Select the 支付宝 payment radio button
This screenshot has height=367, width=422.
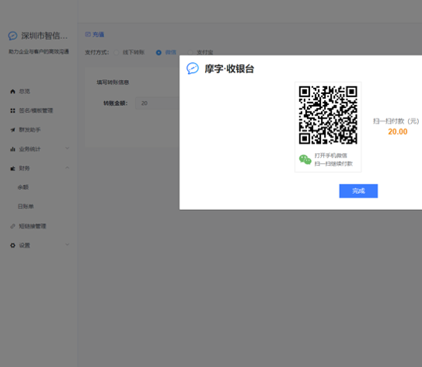[x=190, y=53]
